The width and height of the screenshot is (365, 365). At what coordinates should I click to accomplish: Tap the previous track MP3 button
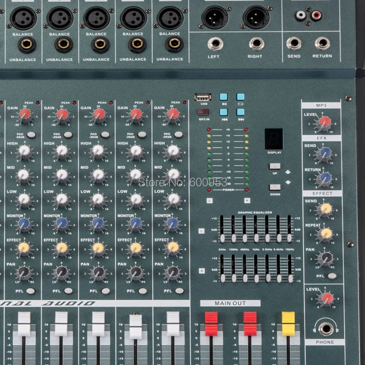(x=224, y=112)
